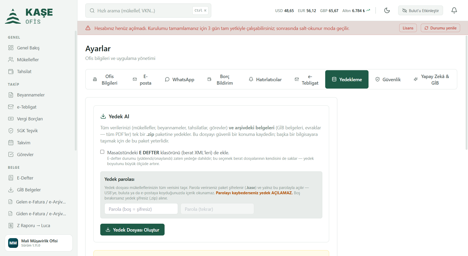Switch to E-posta tab
468x256 pixels.
tap(142, 79)
